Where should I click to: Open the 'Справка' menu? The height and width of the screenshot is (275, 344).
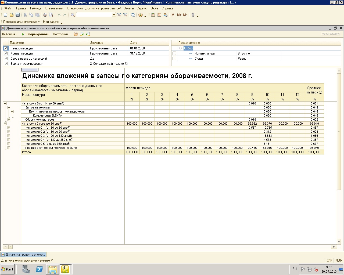[167, 8]
